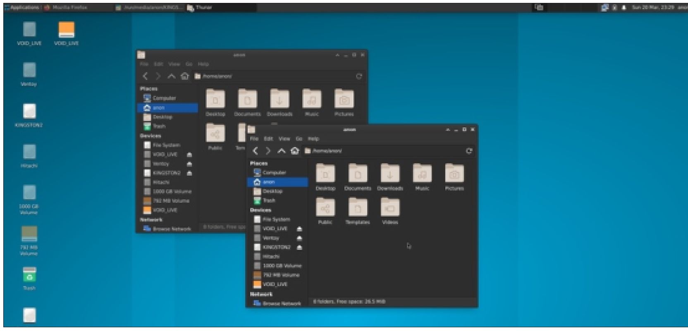The height and width of the screenshot is (331, 688).
Task: Eject KINGSTON2 in front window sidebar
Action: tap(299, 248)
